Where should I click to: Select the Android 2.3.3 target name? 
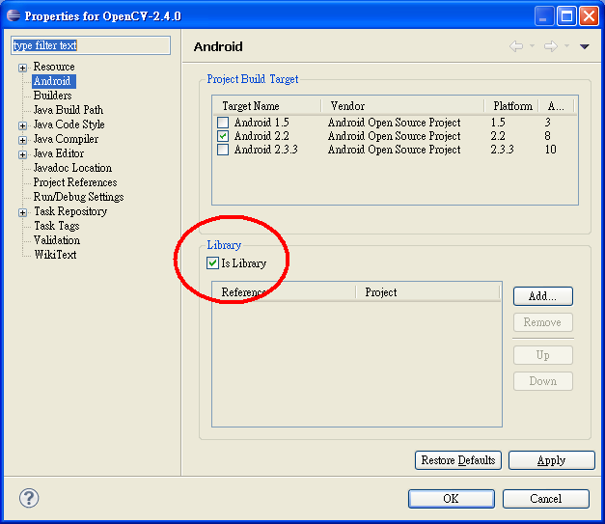click(266, 150)
